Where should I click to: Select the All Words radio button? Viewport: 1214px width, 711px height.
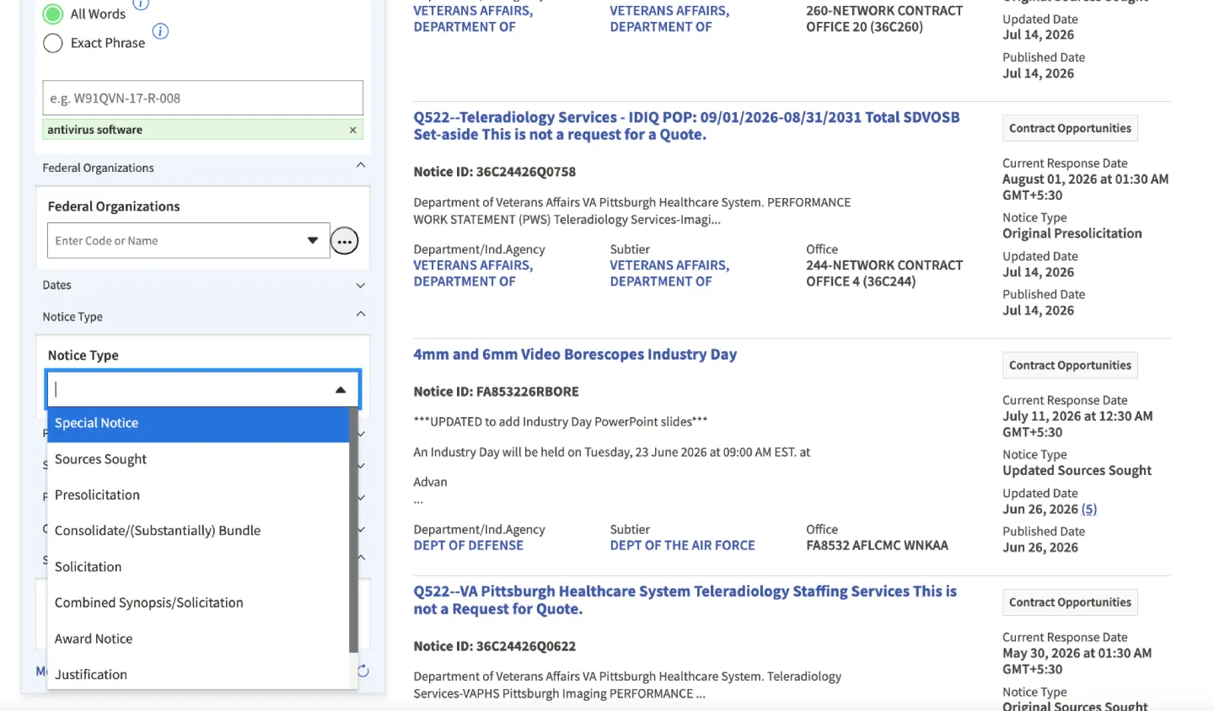pyautogui.click(x=53, y=14)
